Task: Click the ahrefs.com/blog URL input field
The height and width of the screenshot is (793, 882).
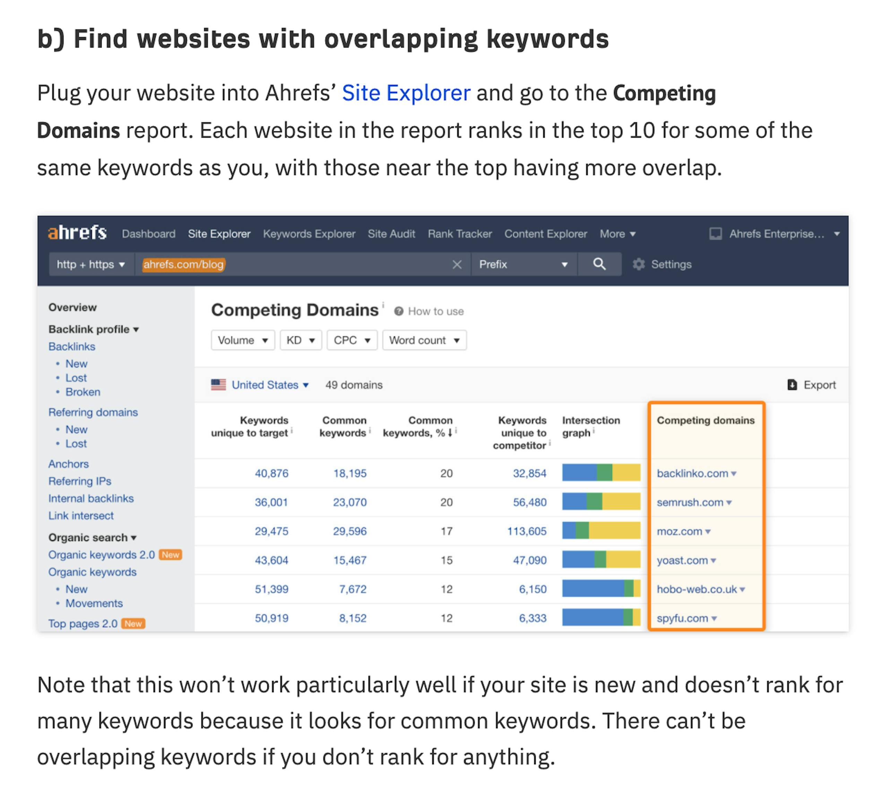Action: pos(303,264)
